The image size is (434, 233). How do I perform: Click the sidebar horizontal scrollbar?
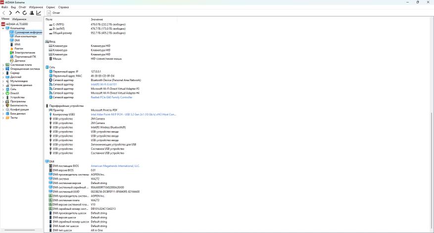[19, 230]
